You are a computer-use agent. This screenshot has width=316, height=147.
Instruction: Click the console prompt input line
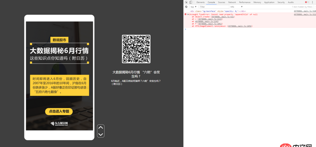[250, 29]
